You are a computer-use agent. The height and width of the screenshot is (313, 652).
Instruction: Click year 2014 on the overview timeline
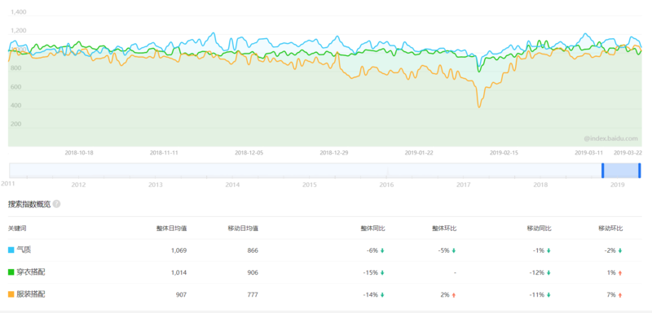pos(233,185)
